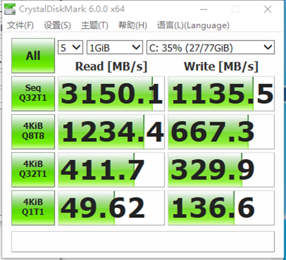Open the 设置(S) menu
This screenshot has height=260, width=286.
pos(57,26)
